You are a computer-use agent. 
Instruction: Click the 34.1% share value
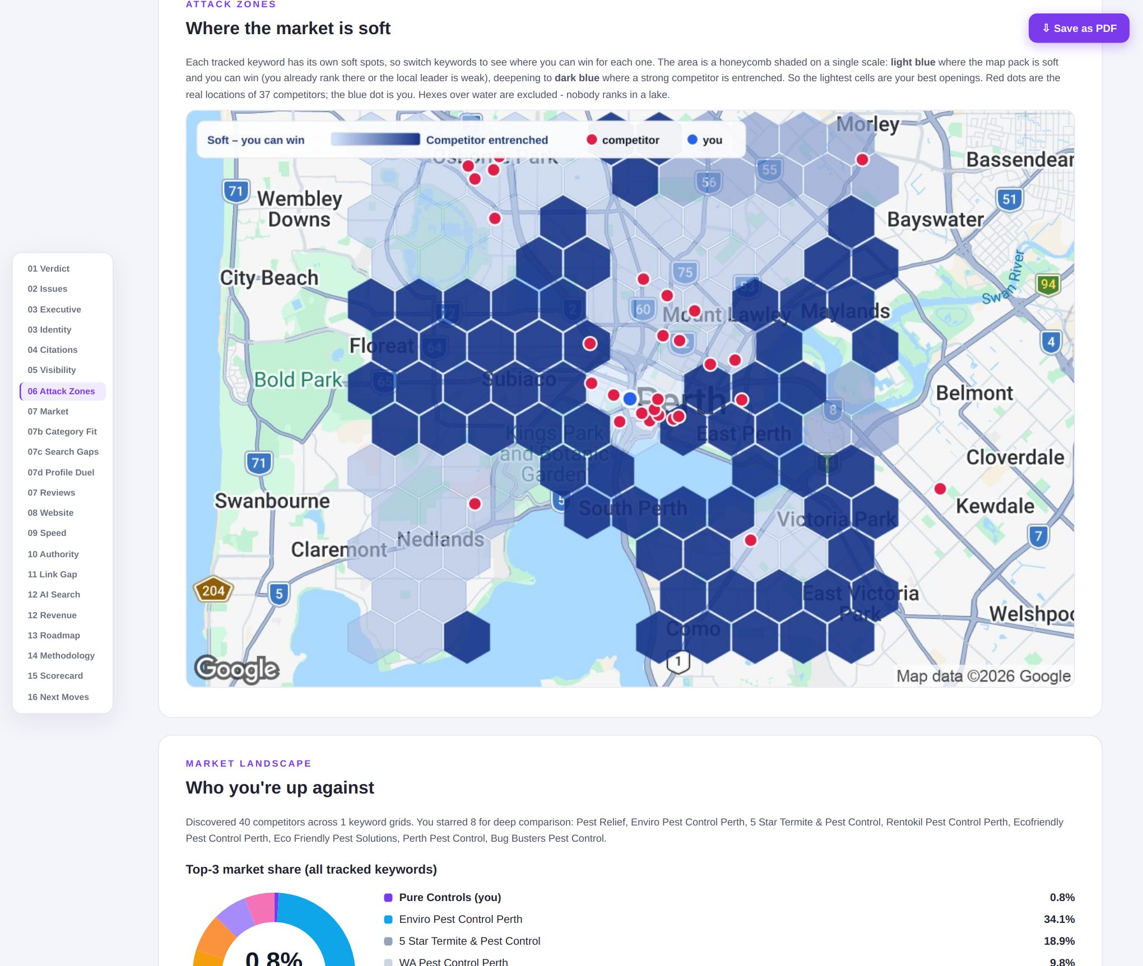pos(1059,920)
